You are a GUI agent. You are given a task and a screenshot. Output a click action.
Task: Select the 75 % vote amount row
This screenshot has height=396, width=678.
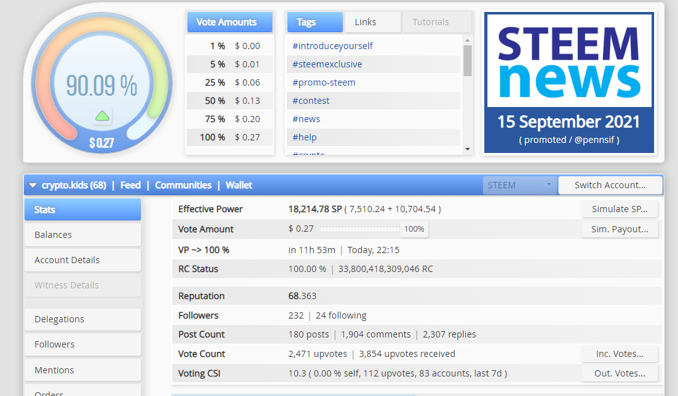230,118
